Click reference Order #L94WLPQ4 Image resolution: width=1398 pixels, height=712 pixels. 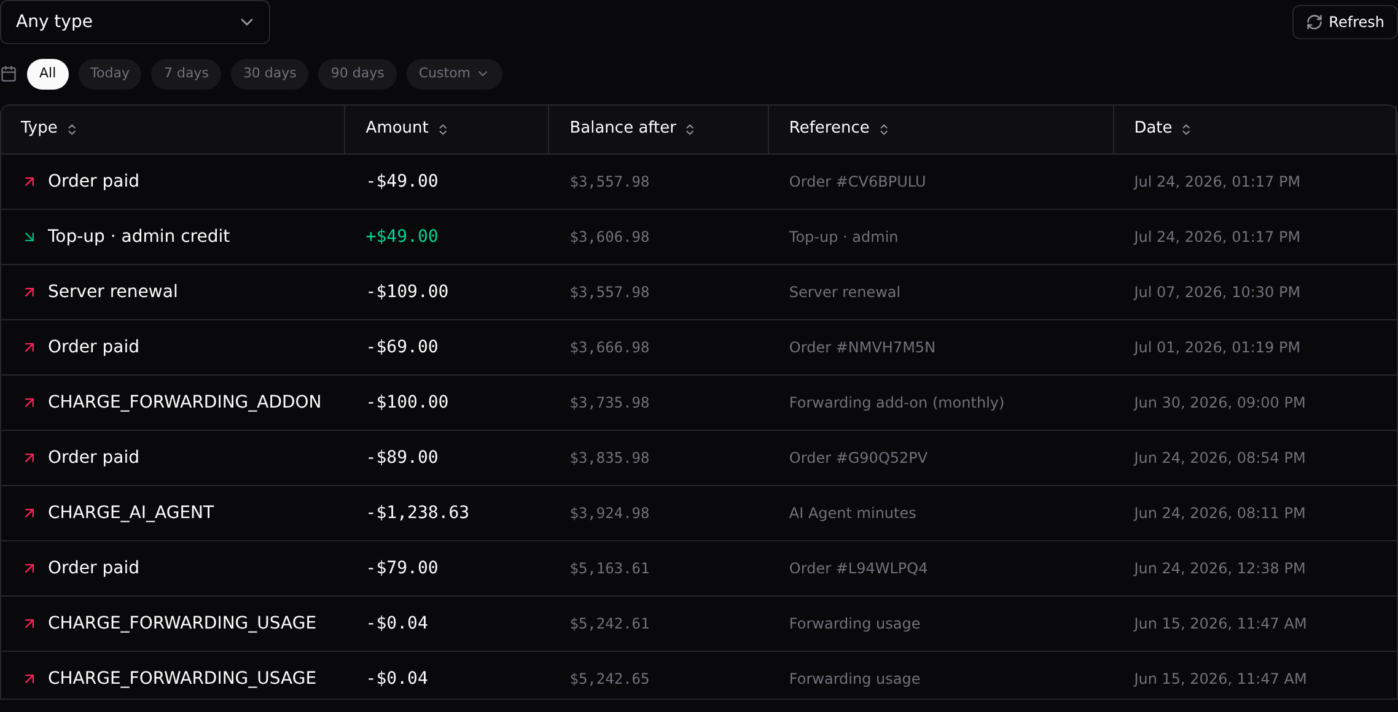tap(858, 568)
